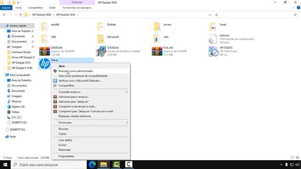
Task: Expand the address bar history dropdown
Action: (x=210, y=15)
